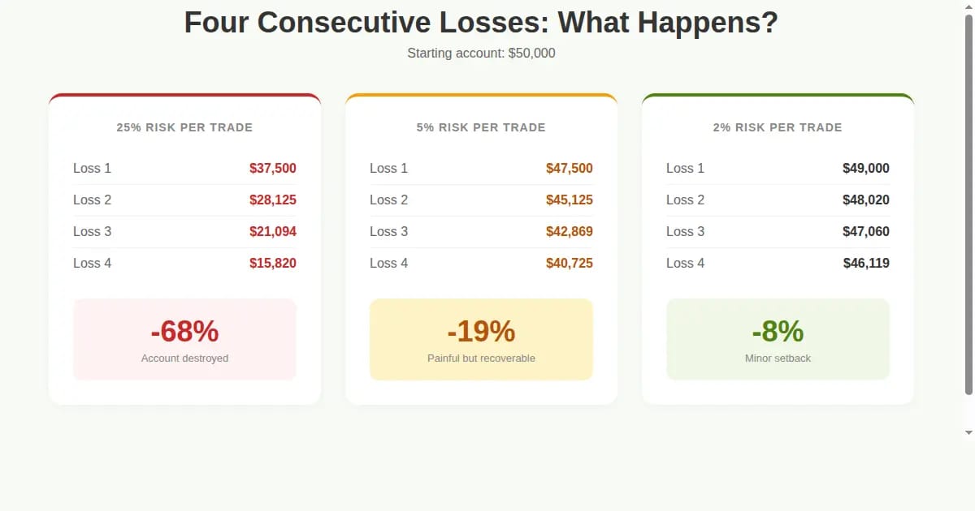975x511 pixels.
Task: Click the -19% Painful but recoverable box
Action: coord(481,339)
